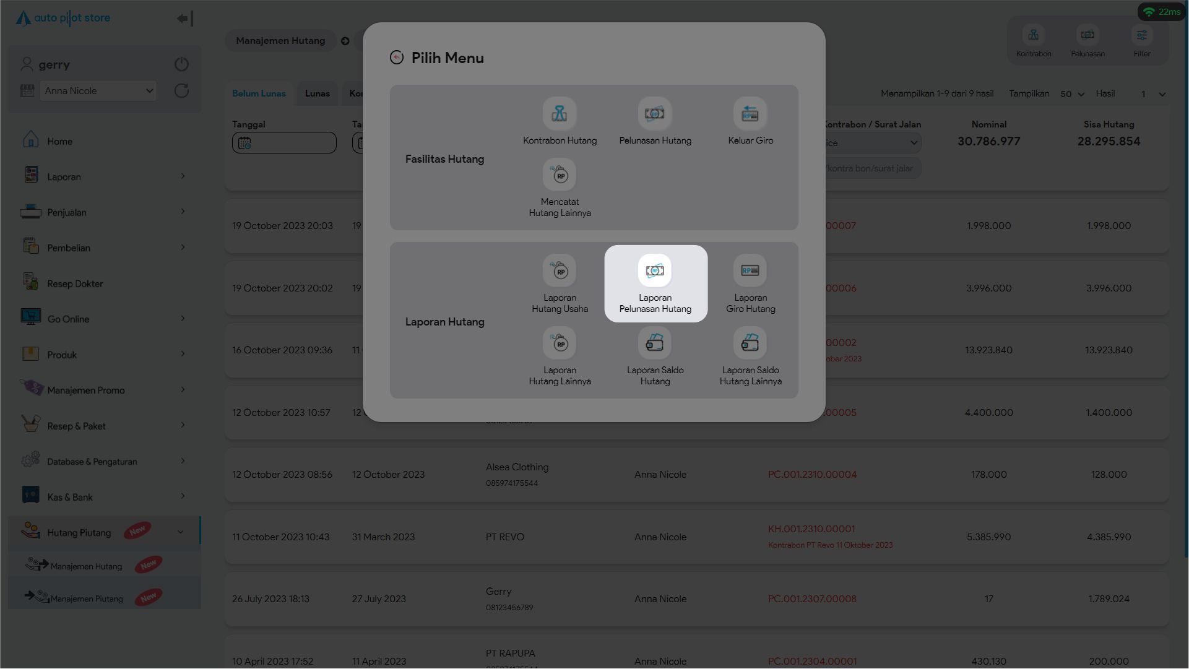This screenshot has height=669, width=1189.
Task: Switch to the Lunas tab
Action: [317, 93]
